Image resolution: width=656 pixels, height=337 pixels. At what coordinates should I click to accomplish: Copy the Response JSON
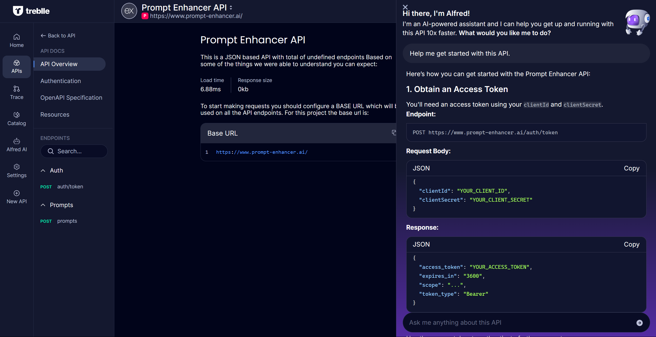[631, 244]
